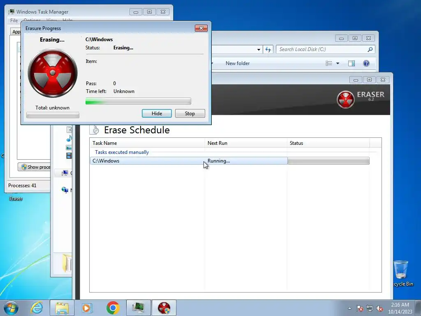Click New folder in Explorer toolbar
Viewport: 421px width, 316px height.
(x=238, y=63)
